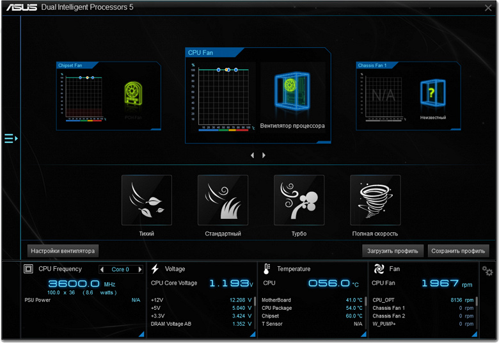The image size is (499, 343).
Task: Click the CPU fan computer case icon
Action: (292, 91)
